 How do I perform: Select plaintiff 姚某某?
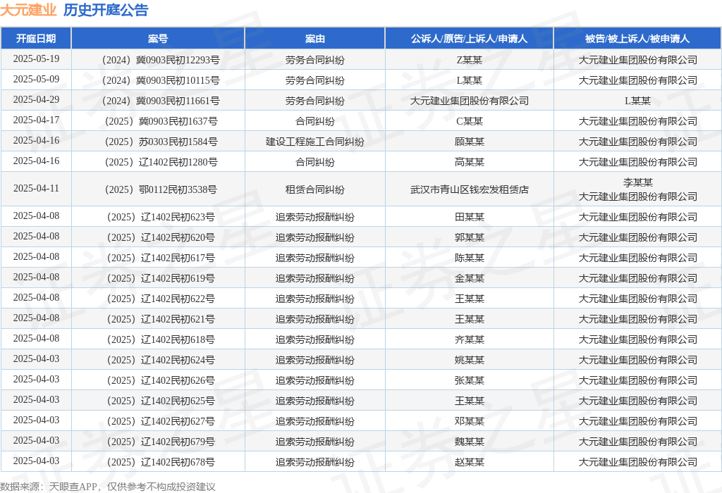pos(469,360)
